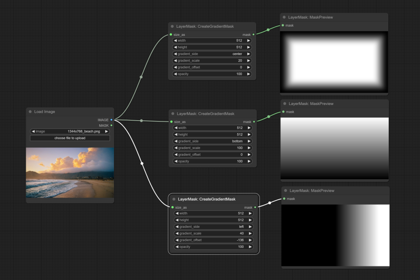Click the MASK output port on Load Image
Image resolution: width=420 pixels, height=280 pixels.
click(x=112, y=125)
